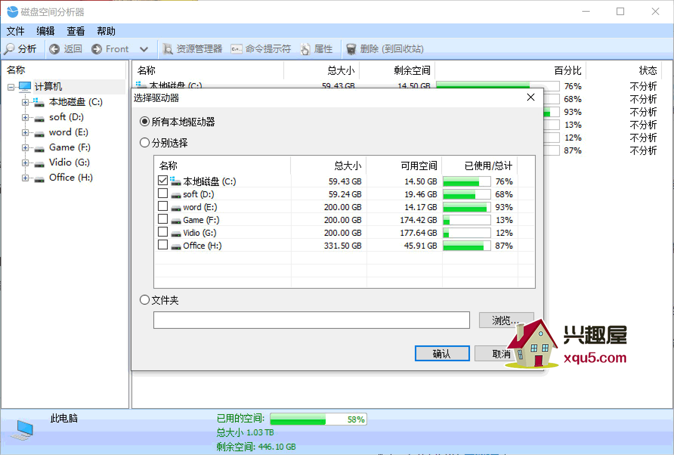Click the 百分比 column header in main list

click(510, 70)
